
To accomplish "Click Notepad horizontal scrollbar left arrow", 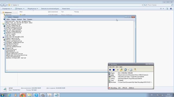I will (x=7, y=70).
